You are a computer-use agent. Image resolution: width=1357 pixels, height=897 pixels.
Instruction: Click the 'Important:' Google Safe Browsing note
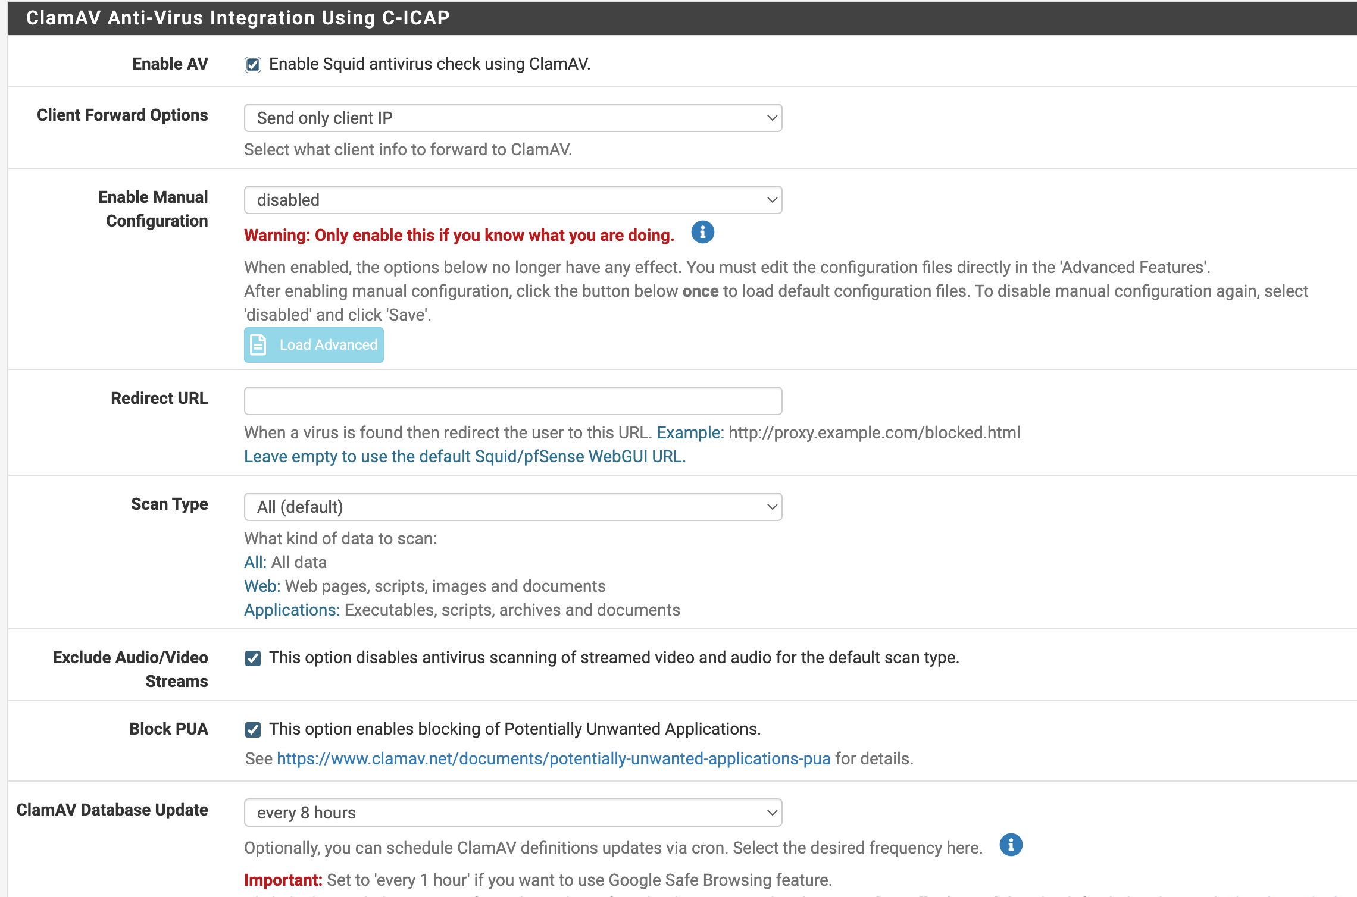point(538,880)
